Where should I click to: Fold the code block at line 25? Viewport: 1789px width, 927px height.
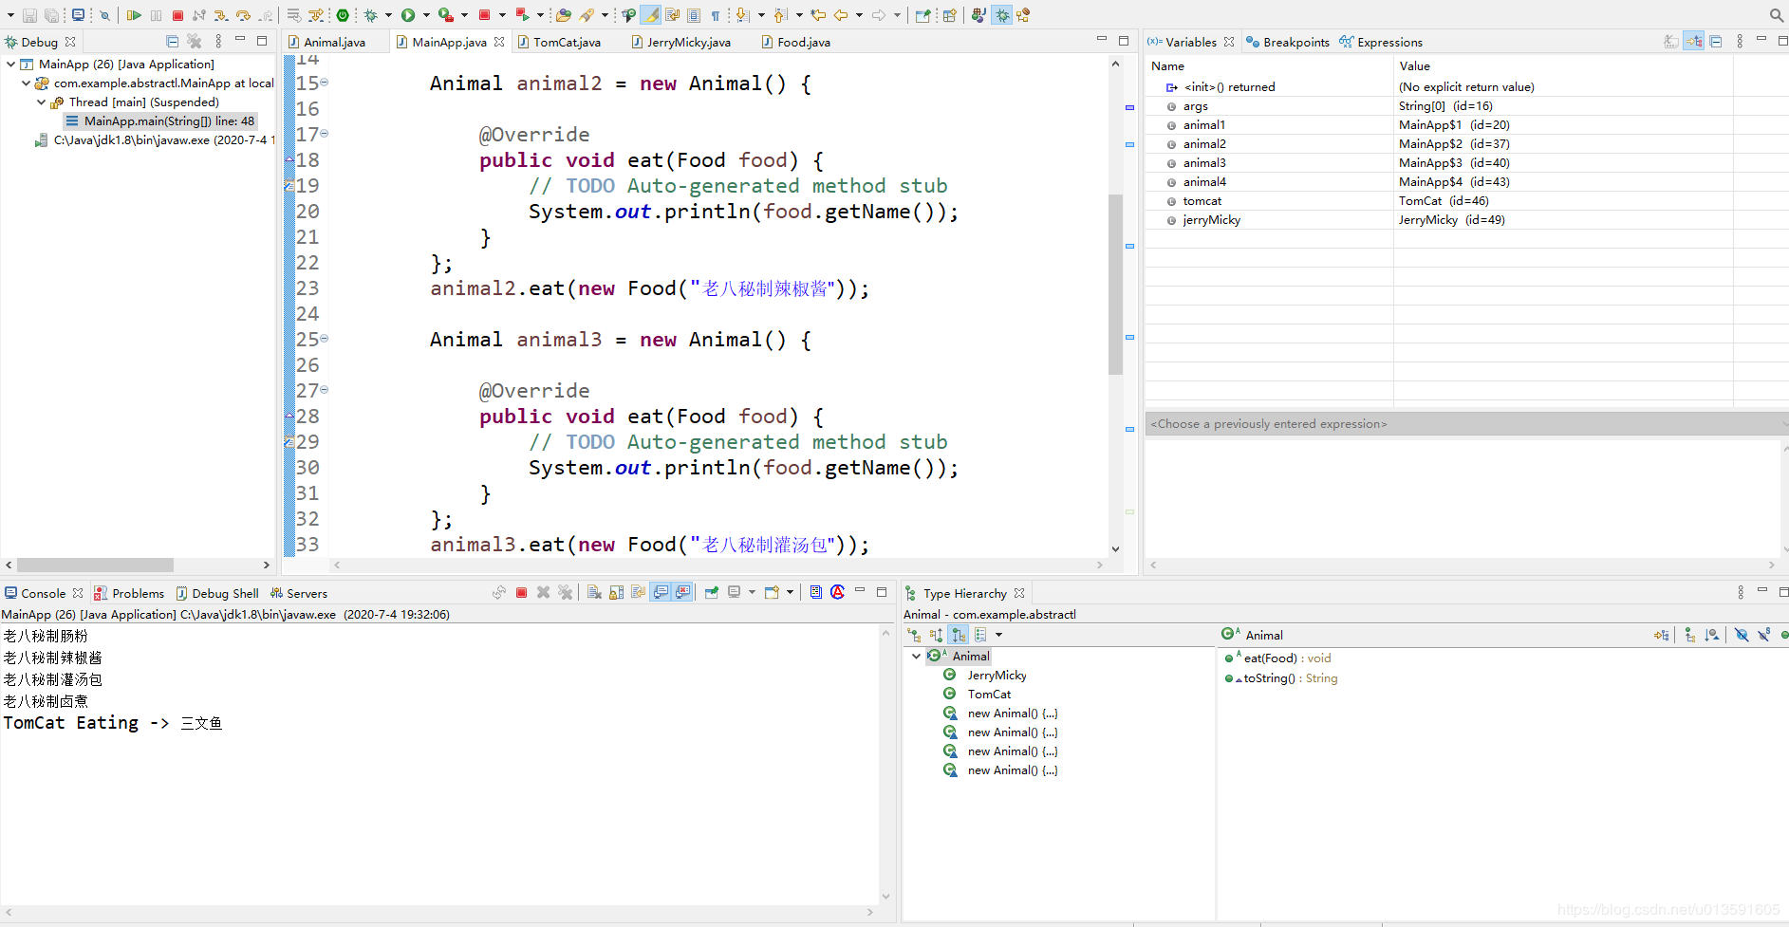[325, 338]
